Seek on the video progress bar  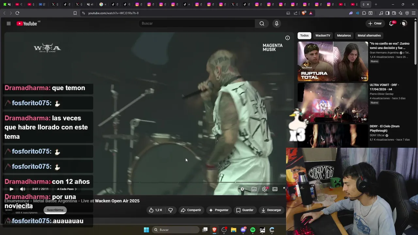pos(146,182)
